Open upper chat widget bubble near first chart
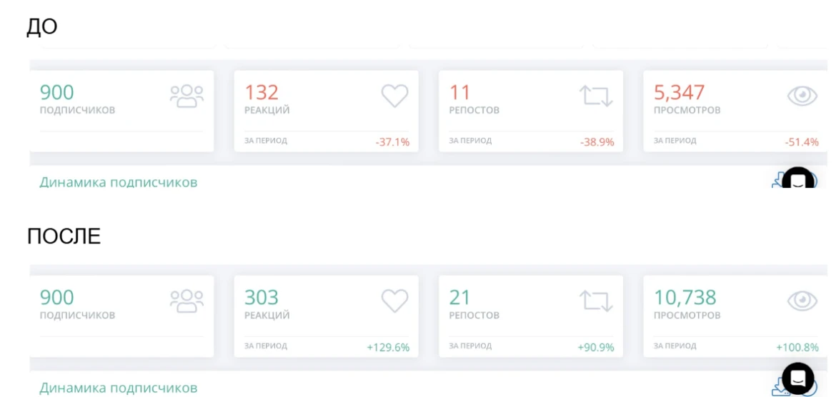836x397 pixels. click(x=798, y=179)
